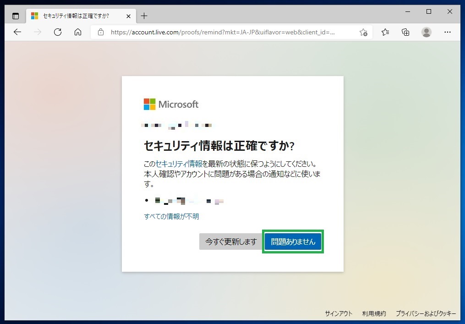Screen dimensions: 465x324
Task: Open the browser profile menu
Action: [x=427, y=32]
